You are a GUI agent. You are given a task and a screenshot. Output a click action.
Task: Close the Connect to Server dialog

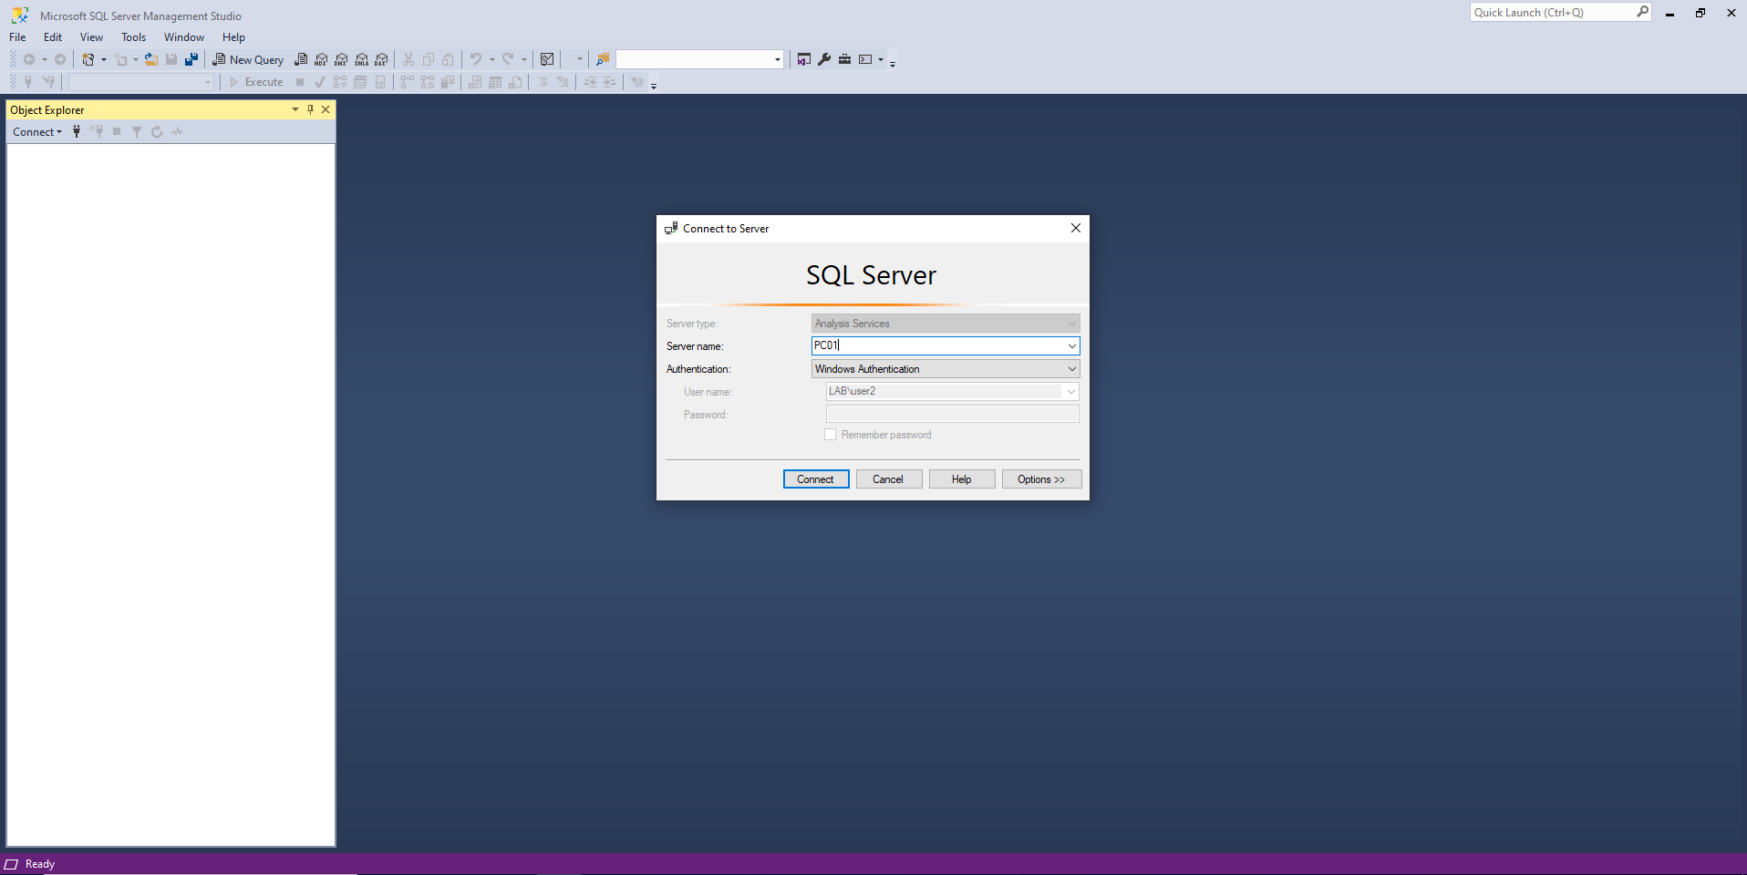(x=1076, y=228)
